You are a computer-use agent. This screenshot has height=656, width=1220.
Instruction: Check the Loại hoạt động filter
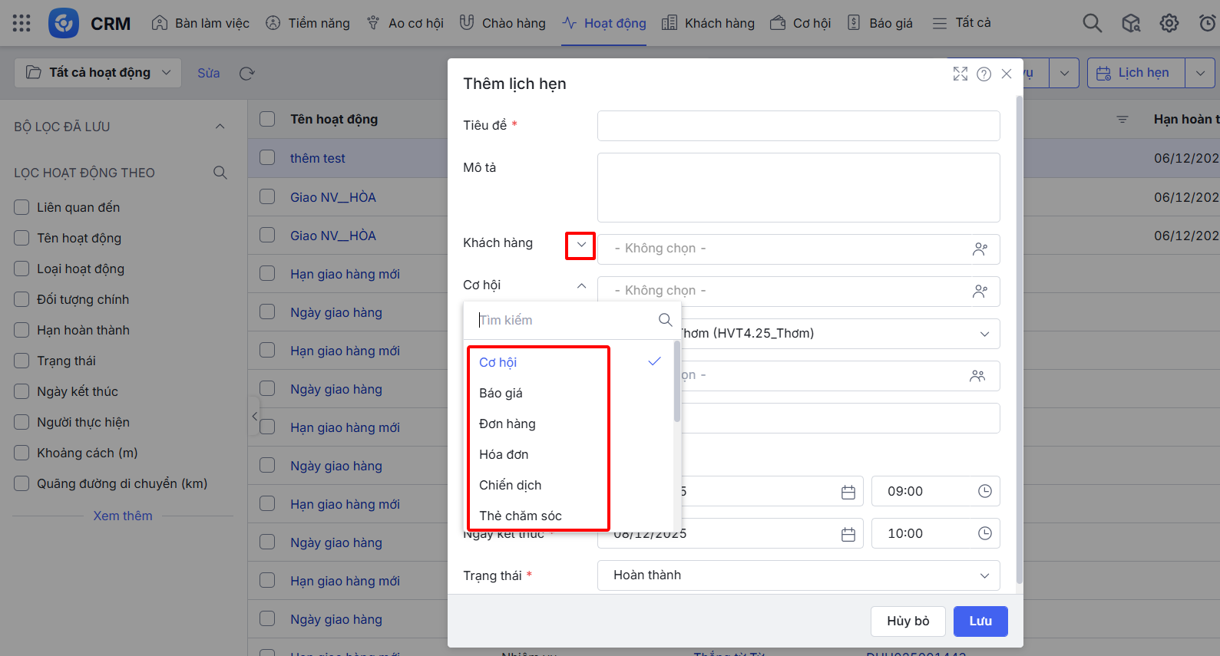(21, 269)
